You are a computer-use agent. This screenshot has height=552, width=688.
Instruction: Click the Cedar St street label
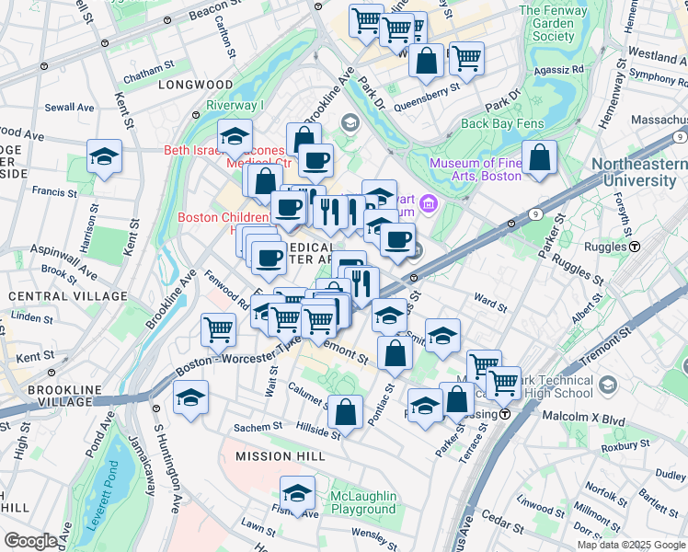503,522
